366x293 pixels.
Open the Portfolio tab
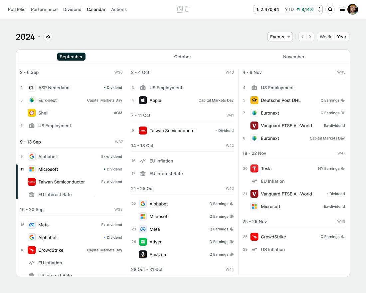pyautogui.click(x=17, y=9)
